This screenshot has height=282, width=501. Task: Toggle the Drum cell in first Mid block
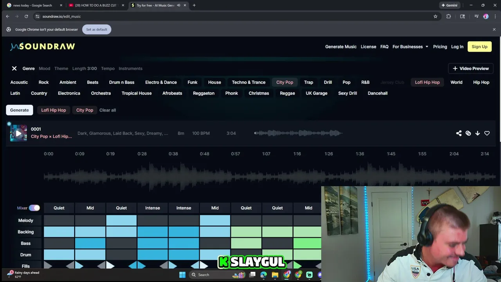tap(90, 255)
